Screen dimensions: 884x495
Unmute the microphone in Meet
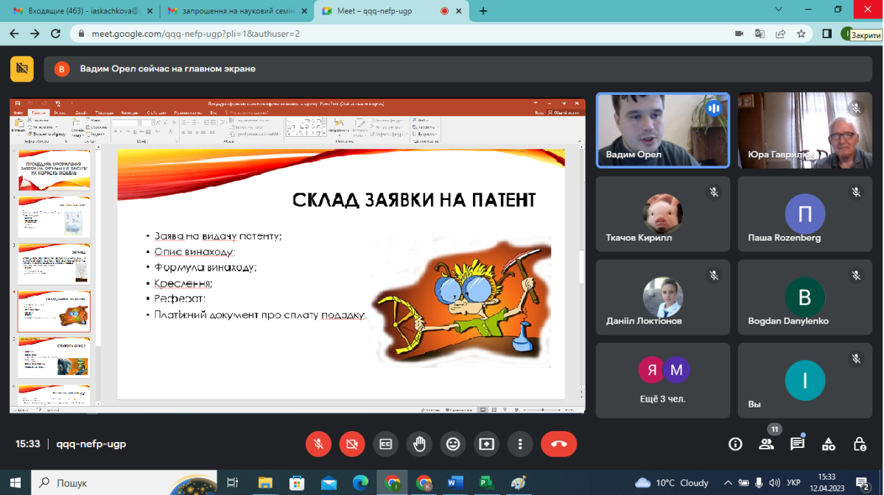click(318, 444)
